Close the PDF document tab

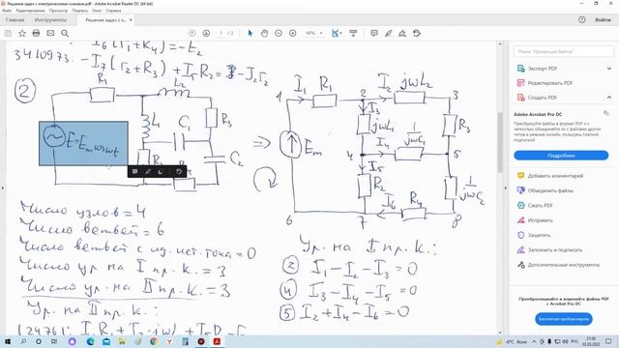(131, 19)
